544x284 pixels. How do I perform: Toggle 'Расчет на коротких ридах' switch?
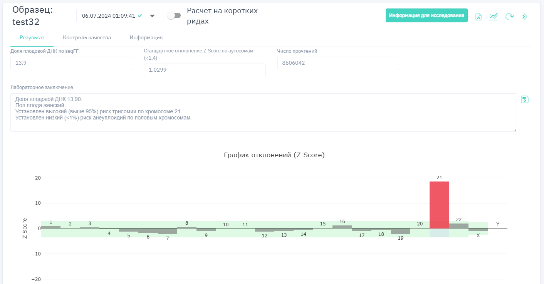pos(175,15)
